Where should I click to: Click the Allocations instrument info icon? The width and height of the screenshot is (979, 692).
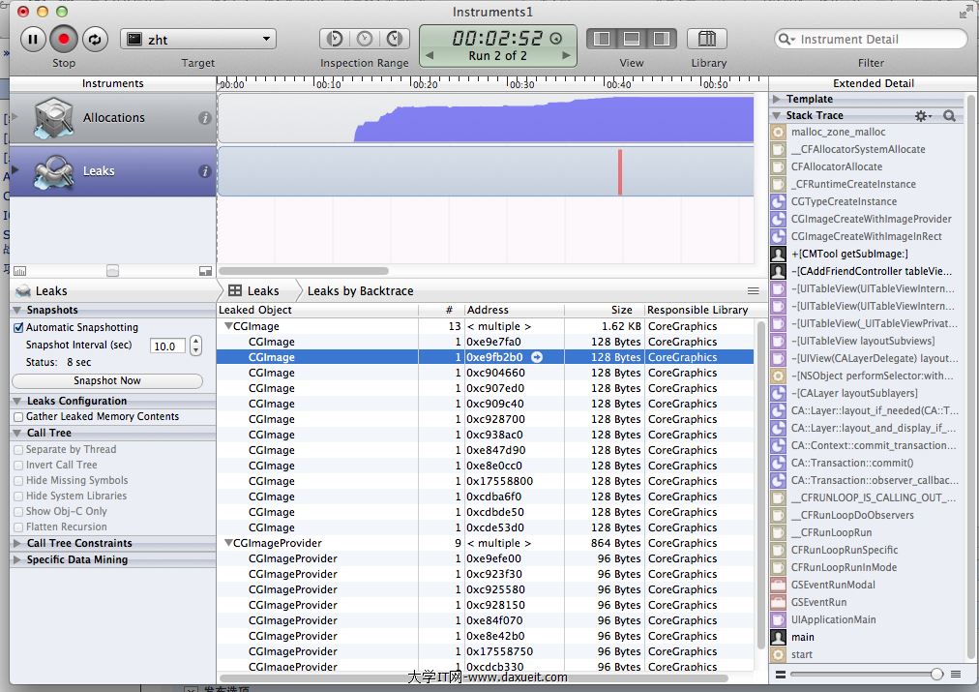[x=204, y=118]
